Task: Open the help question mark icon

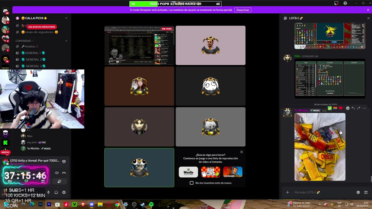Action: click(x=345, y=3)
